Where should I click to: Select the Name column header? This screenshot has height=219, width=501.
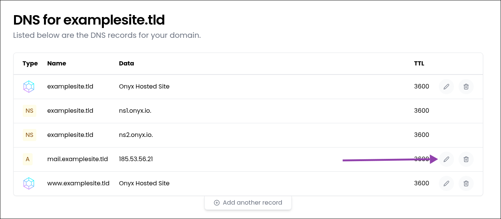56,64
